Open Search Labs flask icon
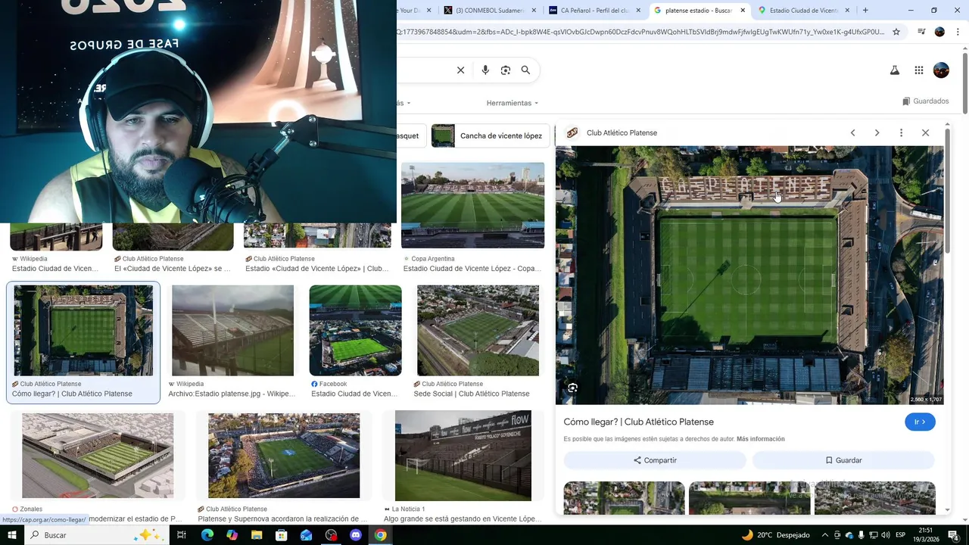 pyautogui.click(x=894, y=70)
